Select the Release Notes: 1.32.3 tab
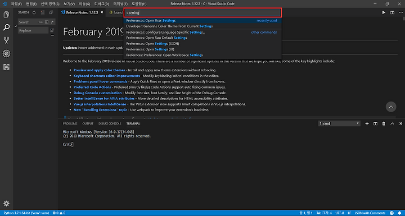The width and height of the screenshot is (405, 216). coord(82,12)
